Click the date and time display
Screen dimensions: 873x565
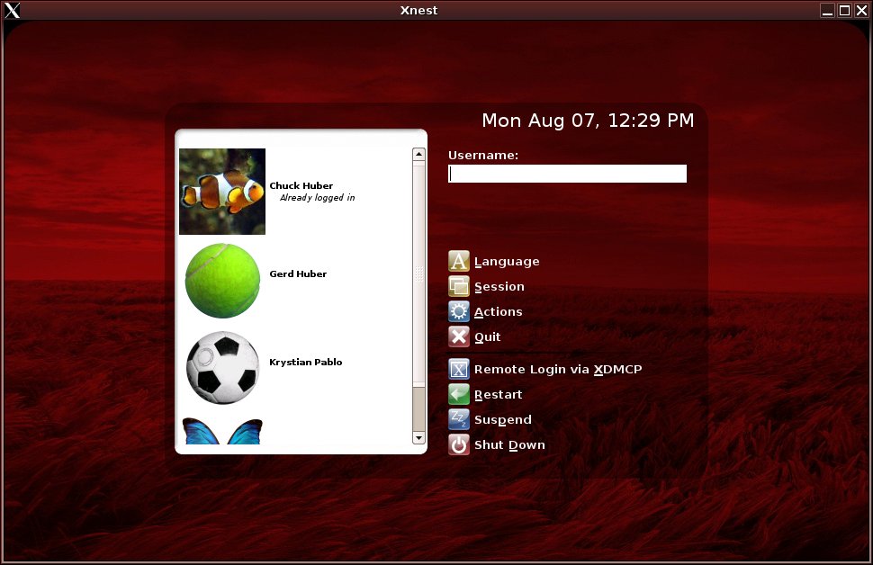click(x=588, y=121)
